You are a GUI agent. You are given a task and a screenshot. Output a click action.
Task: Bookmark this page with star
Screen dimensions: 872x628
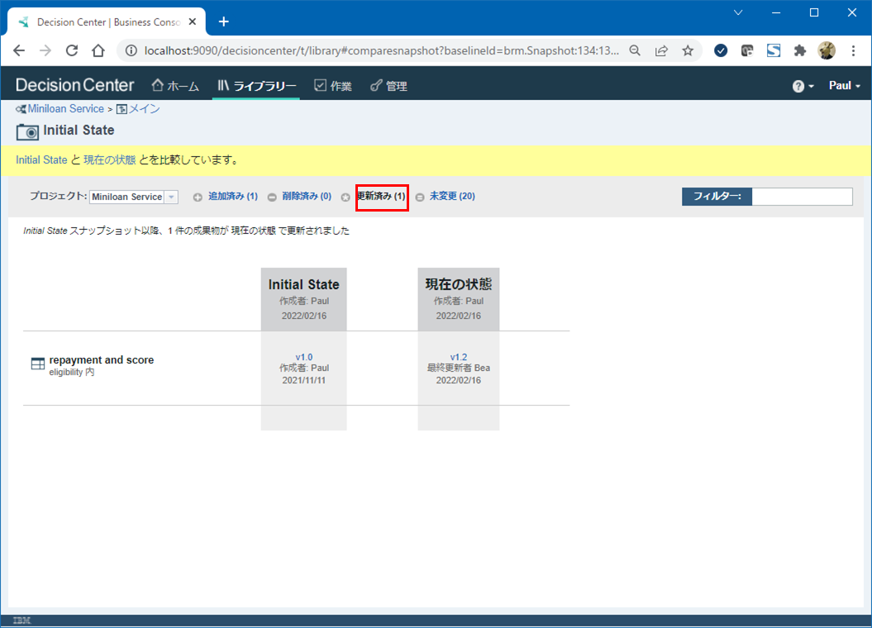(x=688, y=50)
